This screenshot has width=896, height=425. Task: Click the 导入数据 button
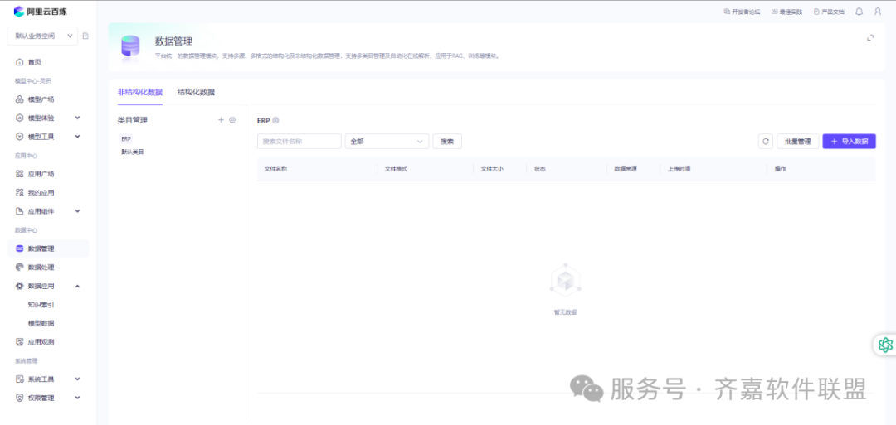[x=850, y=142]
